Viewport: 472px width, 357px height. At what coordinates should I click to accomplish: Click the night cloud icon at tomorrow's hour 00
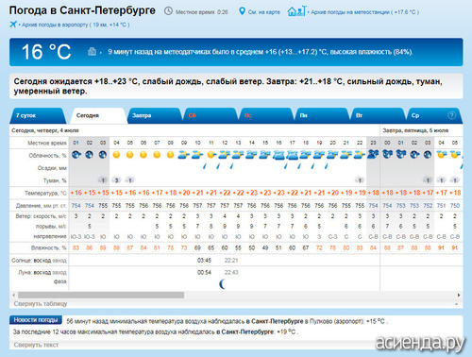click(387, 154)
